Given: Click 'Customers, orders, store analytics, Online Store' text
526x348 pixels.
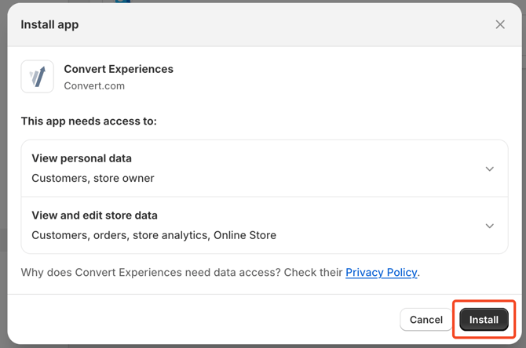Looking at the screenshot, I should click(x=154, y=235).
